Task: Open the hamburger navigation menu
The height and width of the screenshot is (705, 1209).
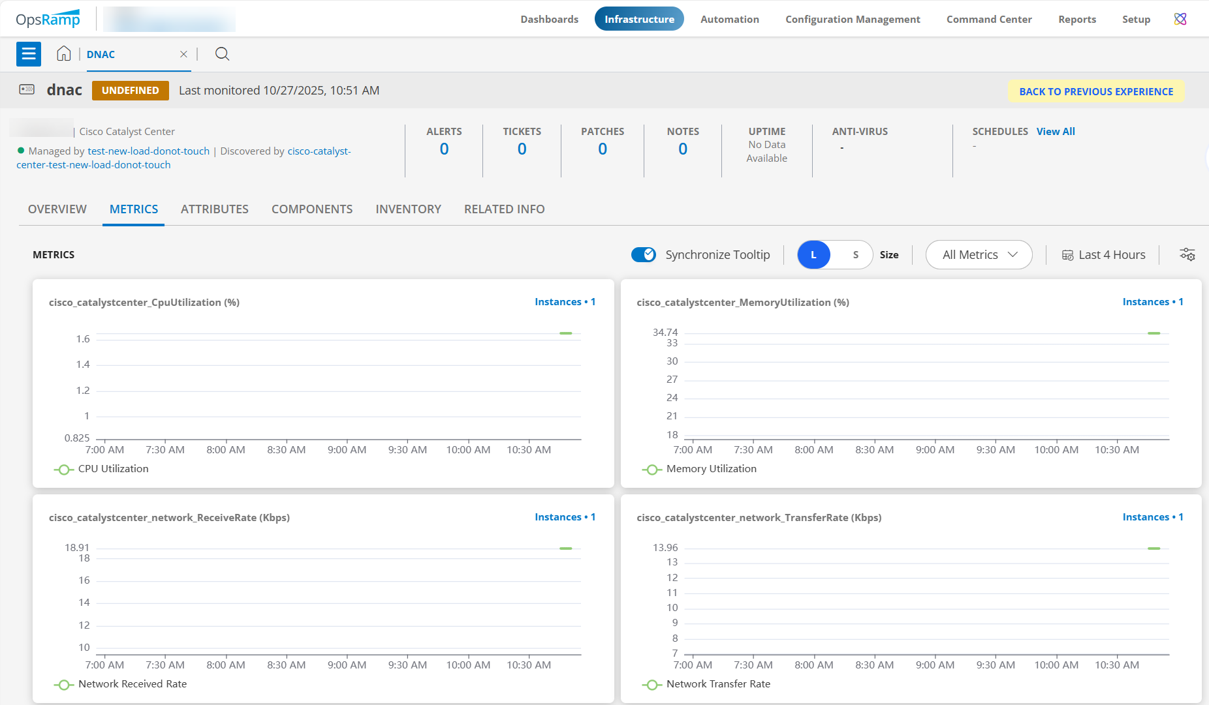Action: point(29,54)
